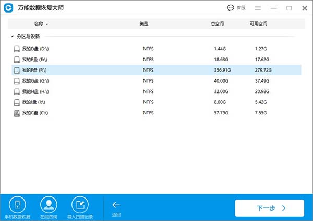Sort by 可用空间 column header
313x221 pixels.
tap(258, 24)
